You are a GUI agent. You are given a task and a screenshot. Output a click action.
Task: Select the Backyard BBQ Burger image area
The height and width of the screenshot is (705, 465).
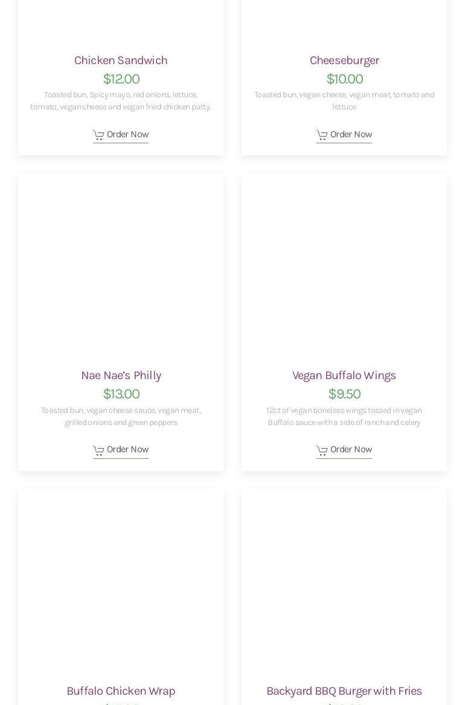pyautogui.click(x=344, y=583)
